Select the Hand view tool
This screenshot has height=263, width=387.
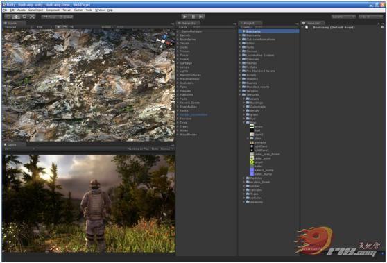coord(8,17)
